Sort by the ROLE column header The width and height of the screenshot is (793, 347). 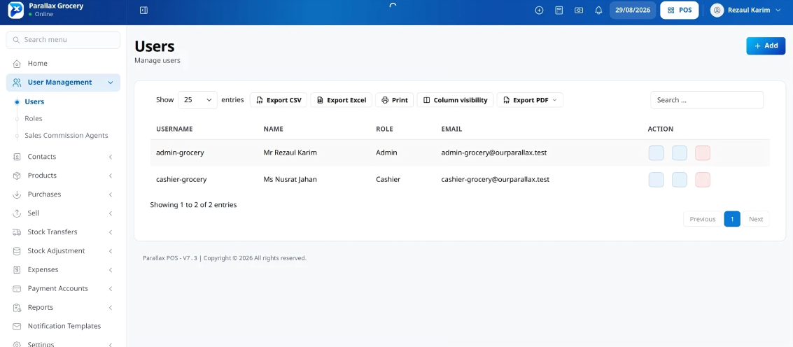(384, 129)
